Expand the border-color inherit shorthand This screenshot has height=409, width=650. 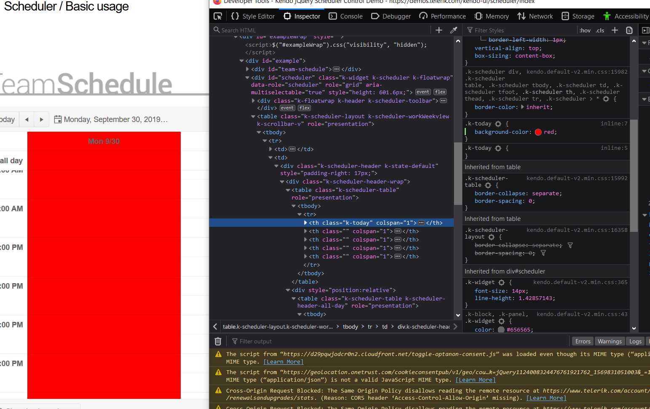click(x=523, y=107)
